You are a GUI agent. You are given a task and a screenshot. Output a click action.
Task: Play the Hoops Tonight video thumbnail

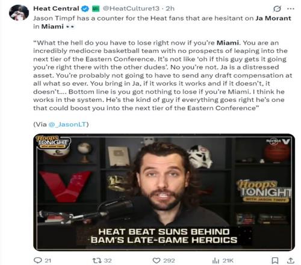point(164,192)
